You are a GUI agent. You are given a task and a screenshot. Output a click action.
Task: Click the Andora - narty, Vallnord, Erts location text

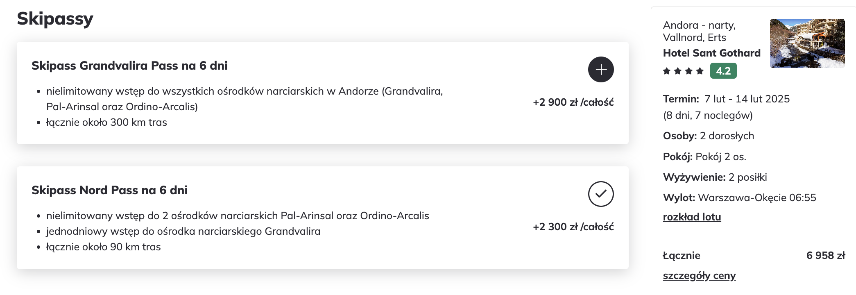coord(700,31)
